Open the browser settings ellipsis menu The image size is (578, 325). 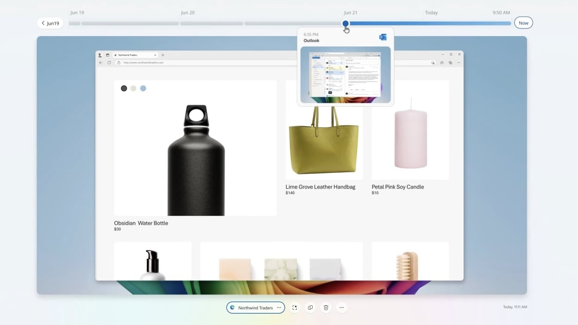tap(459, 62)
